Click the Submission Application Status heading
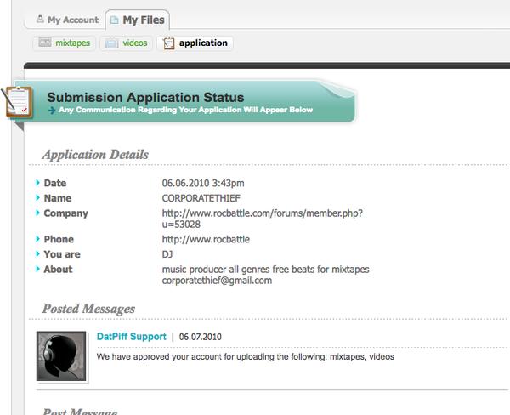 tap(145, 97)
